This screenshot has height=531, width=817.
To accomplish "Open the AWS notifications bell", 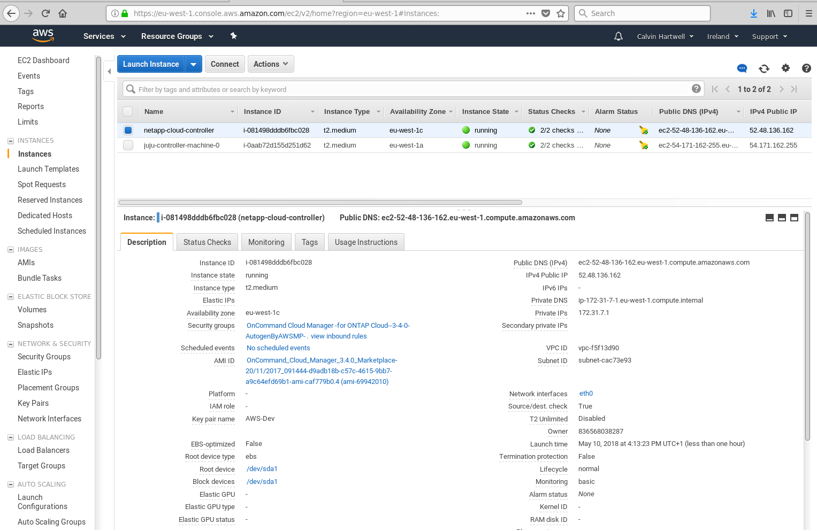I will coord(619,36).
